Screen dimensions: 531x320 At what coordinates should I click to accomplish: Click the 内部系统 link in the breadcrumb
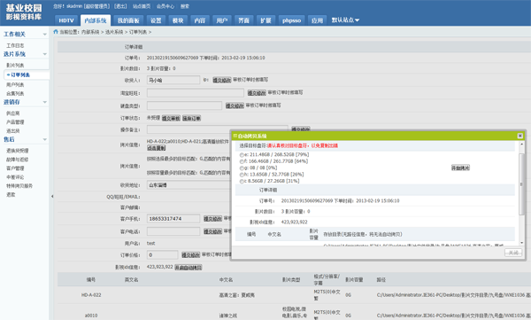pyautogui.click(x=90, y=32)
